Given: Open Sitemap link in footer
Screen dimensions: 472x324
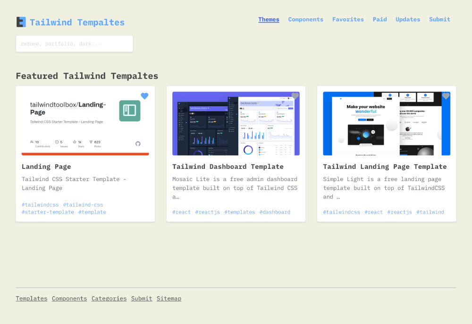Looking at the screenshot, I should click(169, 299).
